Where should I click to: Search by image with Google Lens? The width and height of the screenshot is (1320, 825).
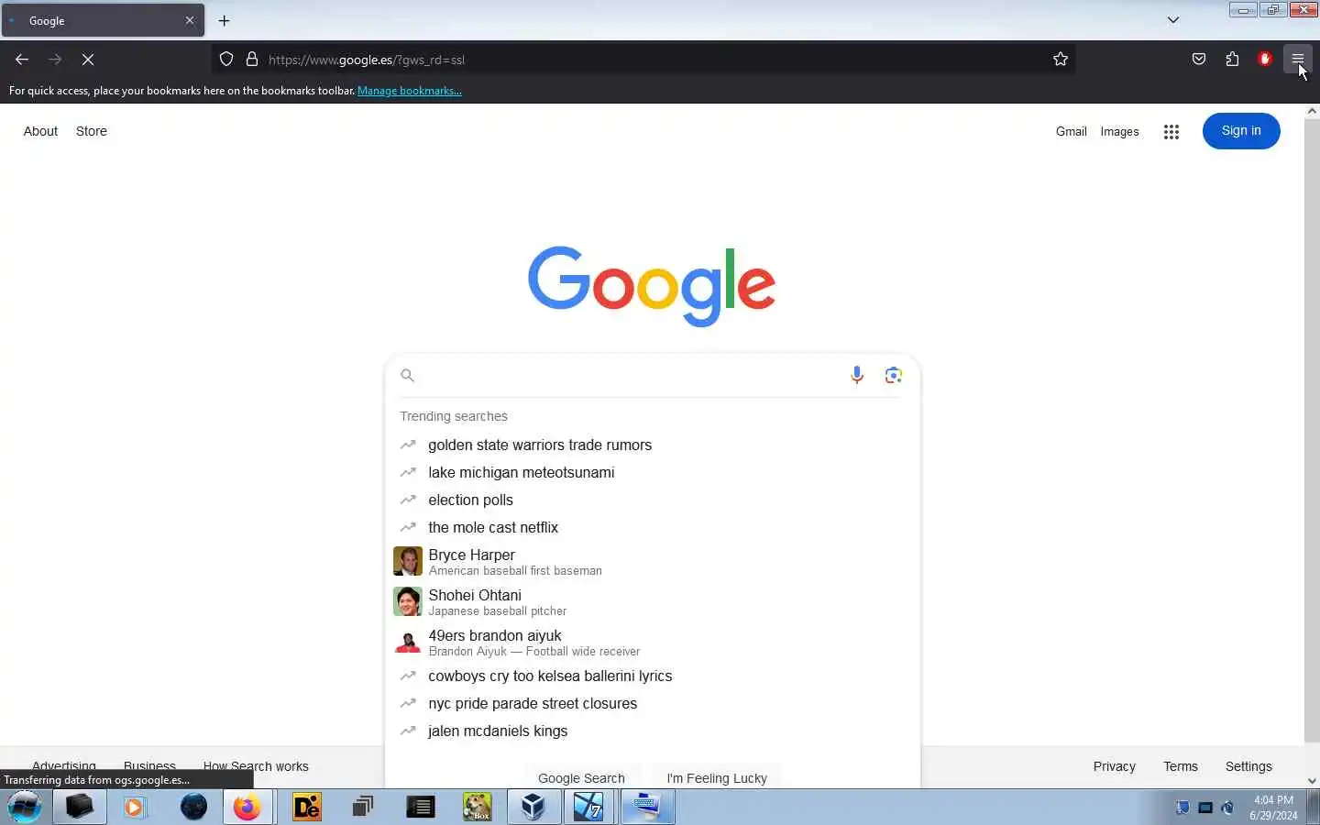pyautogui.click(x=894, y=375)
